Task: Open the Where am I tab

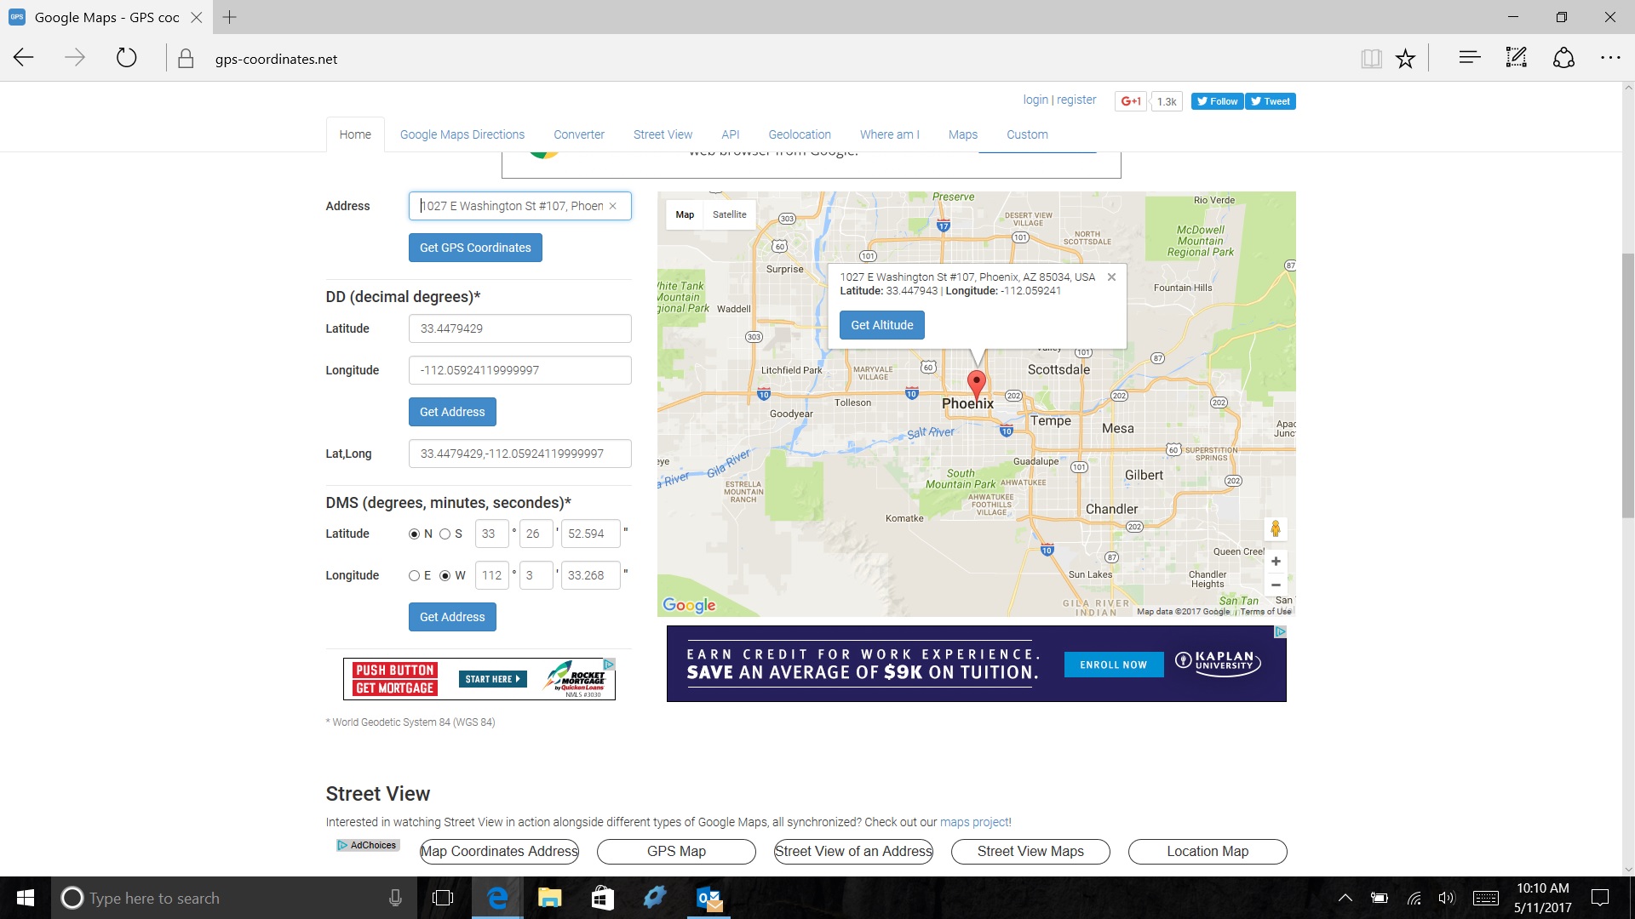Action: click(x=890, y=134)
